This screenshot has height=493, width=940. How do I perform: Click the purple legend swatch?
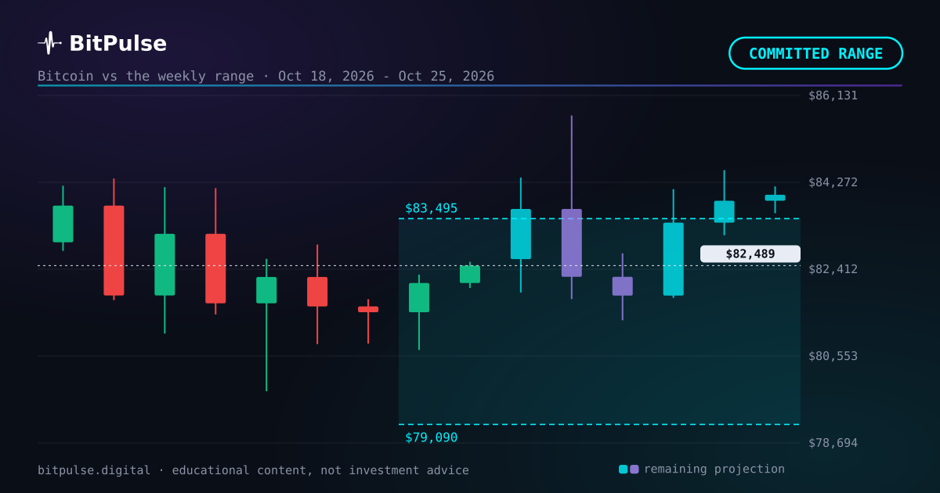[634, 470]
